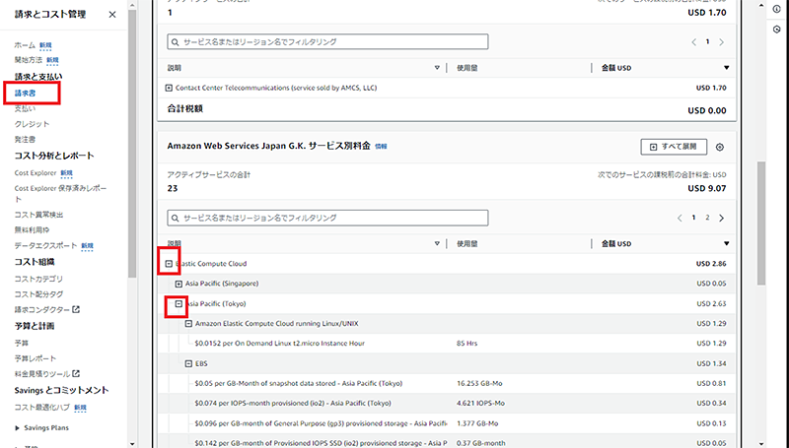The image size is (789, 448).
Task: Open 予算 page
Action: coord(22,343)
